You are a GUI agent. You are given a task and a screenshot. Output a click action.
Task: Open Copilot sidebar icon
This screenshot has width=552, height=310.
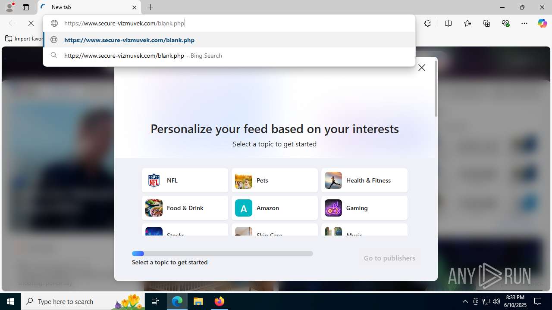(542, 23)
